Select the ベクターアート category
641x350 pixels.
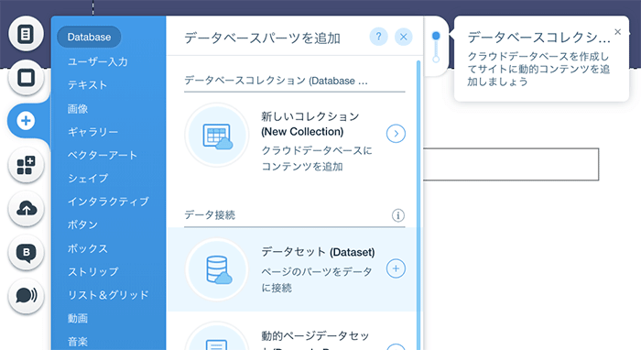103,156
